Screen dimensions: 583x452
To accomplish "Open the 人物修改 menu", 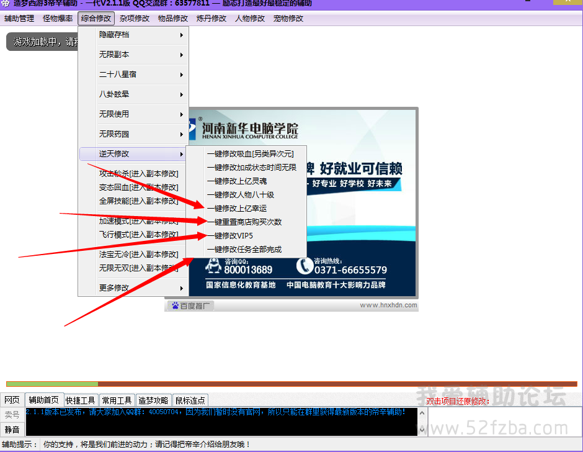I will point(249,18).
